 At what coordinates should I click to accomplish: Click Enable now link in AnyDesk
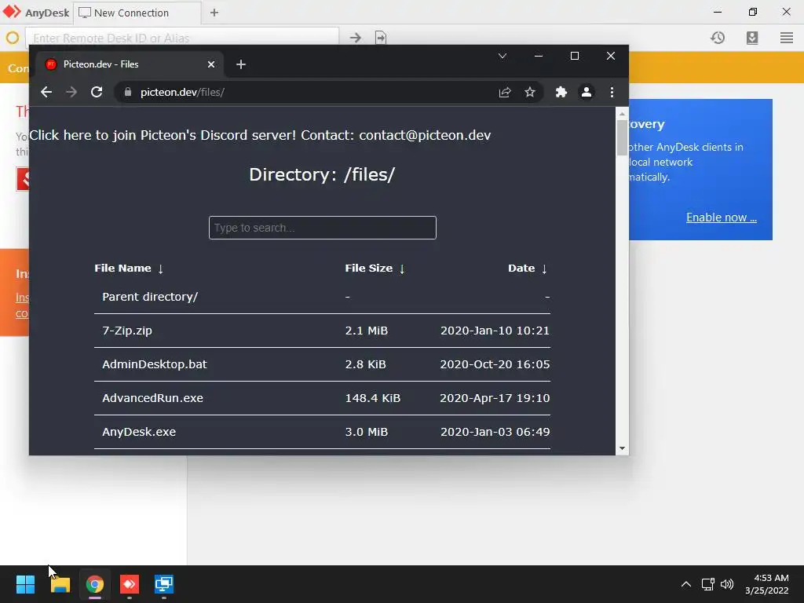click(x=722, y=217)
